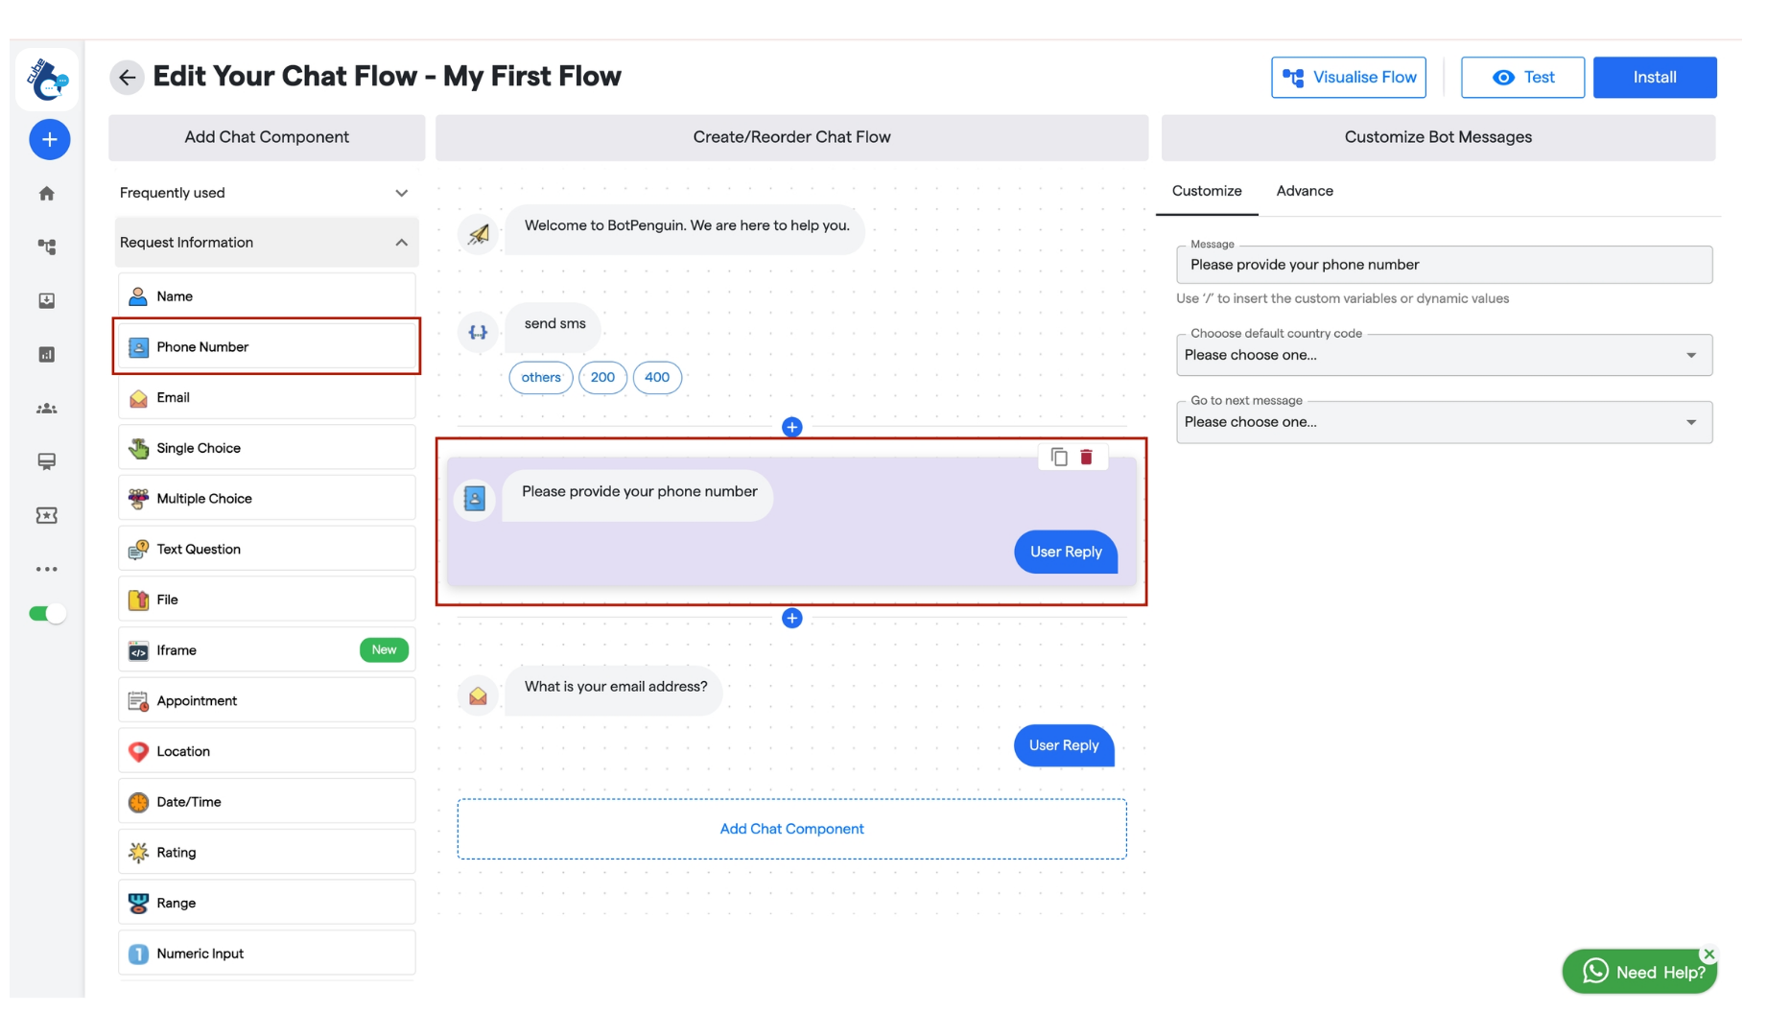Open the BotPenguin logo in the sidebar

(x=48, y=80)
